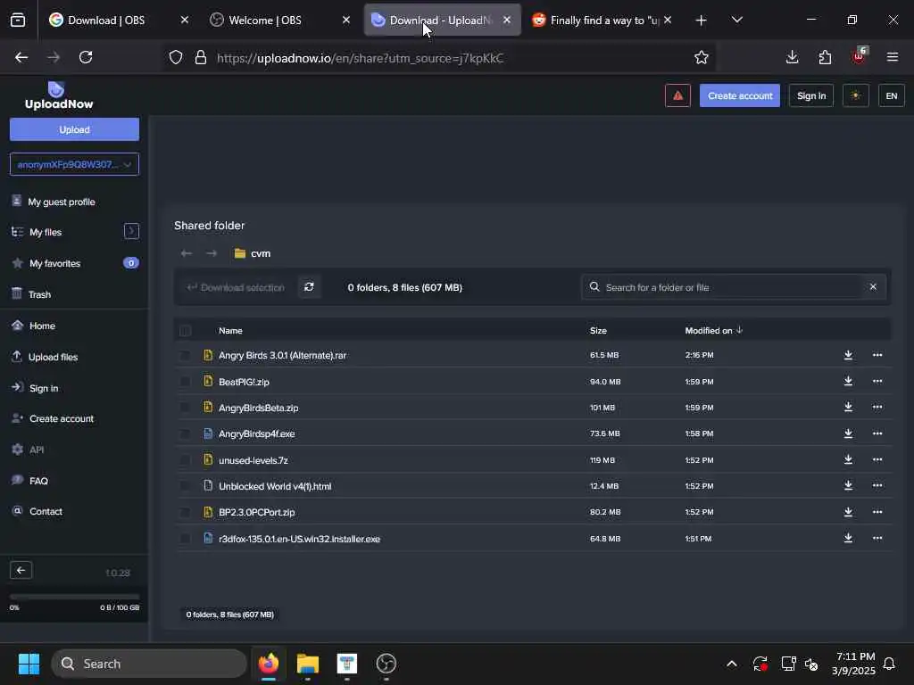Clear the folder search field
914x685 pixels.
[x=873, y=286]
